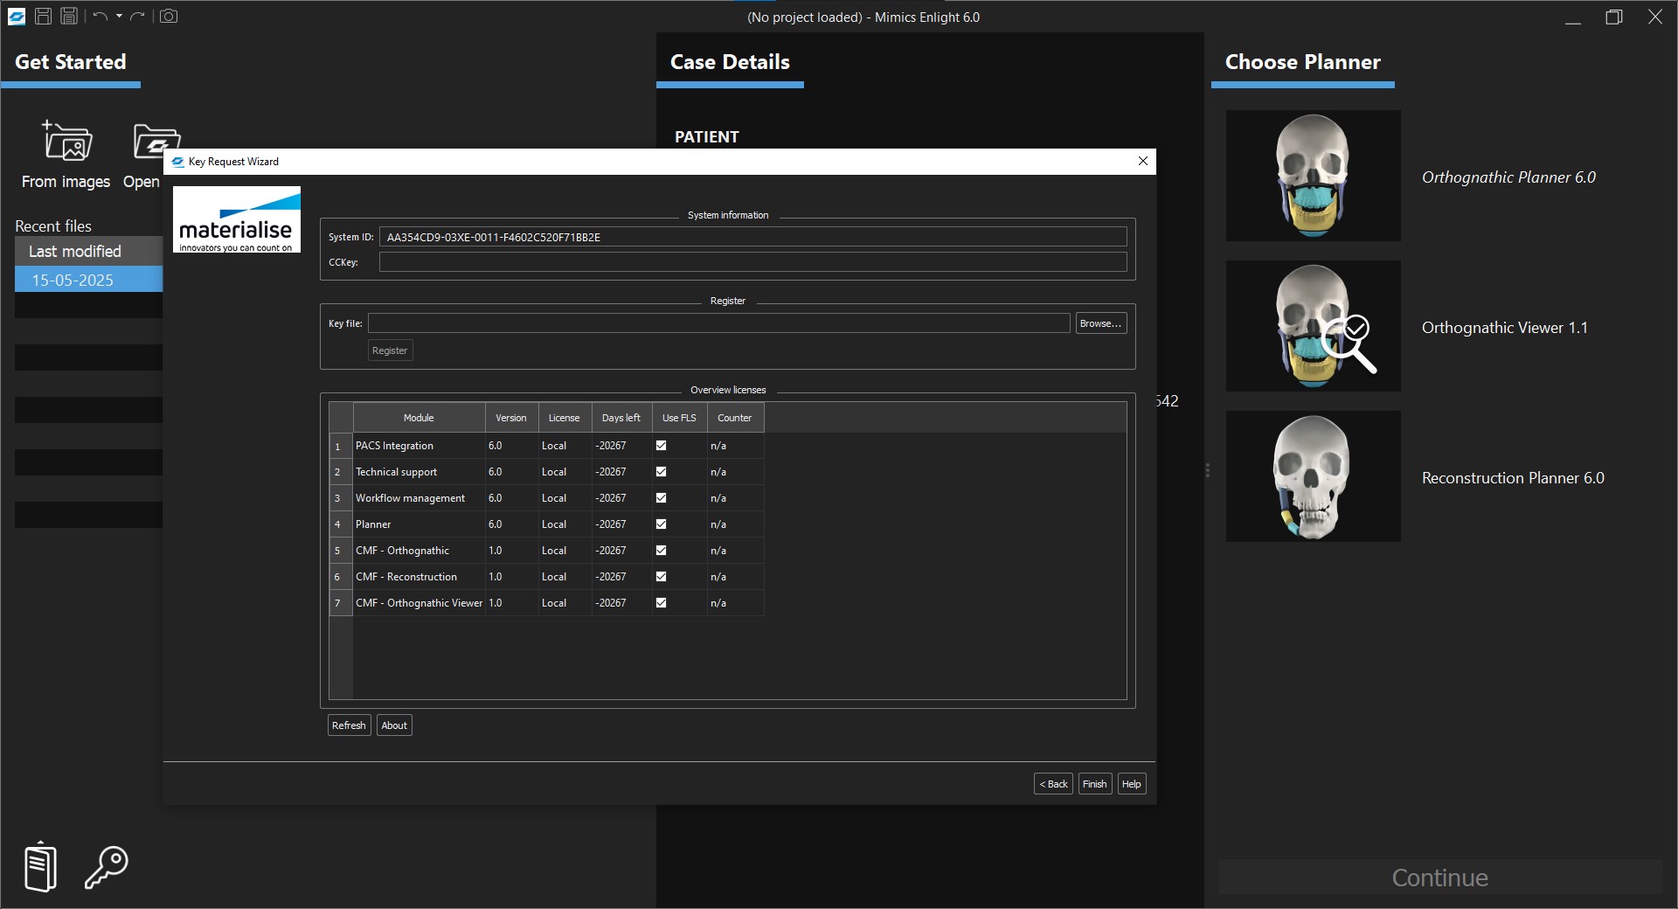This screenshot has width=1678, height=909.
Task: Toggle Use FLS for CMF - Reconstruction
Action: click(662, 576)
